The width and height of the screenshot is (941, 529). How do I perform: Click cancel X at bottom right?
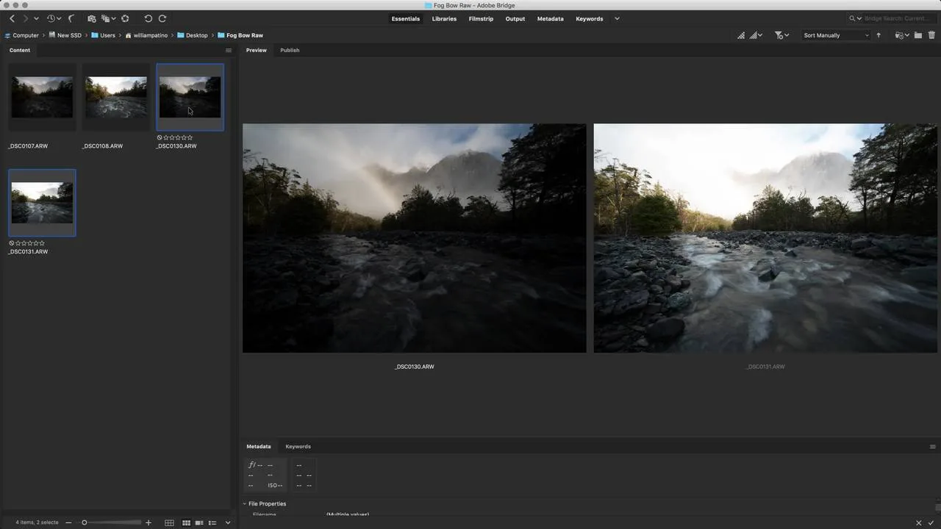coord(918,522)
